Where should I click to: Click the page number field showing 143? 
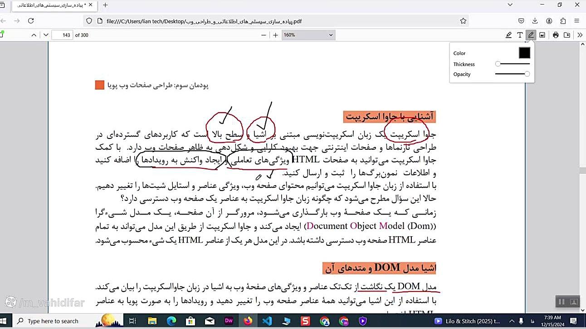click(62, 35)
